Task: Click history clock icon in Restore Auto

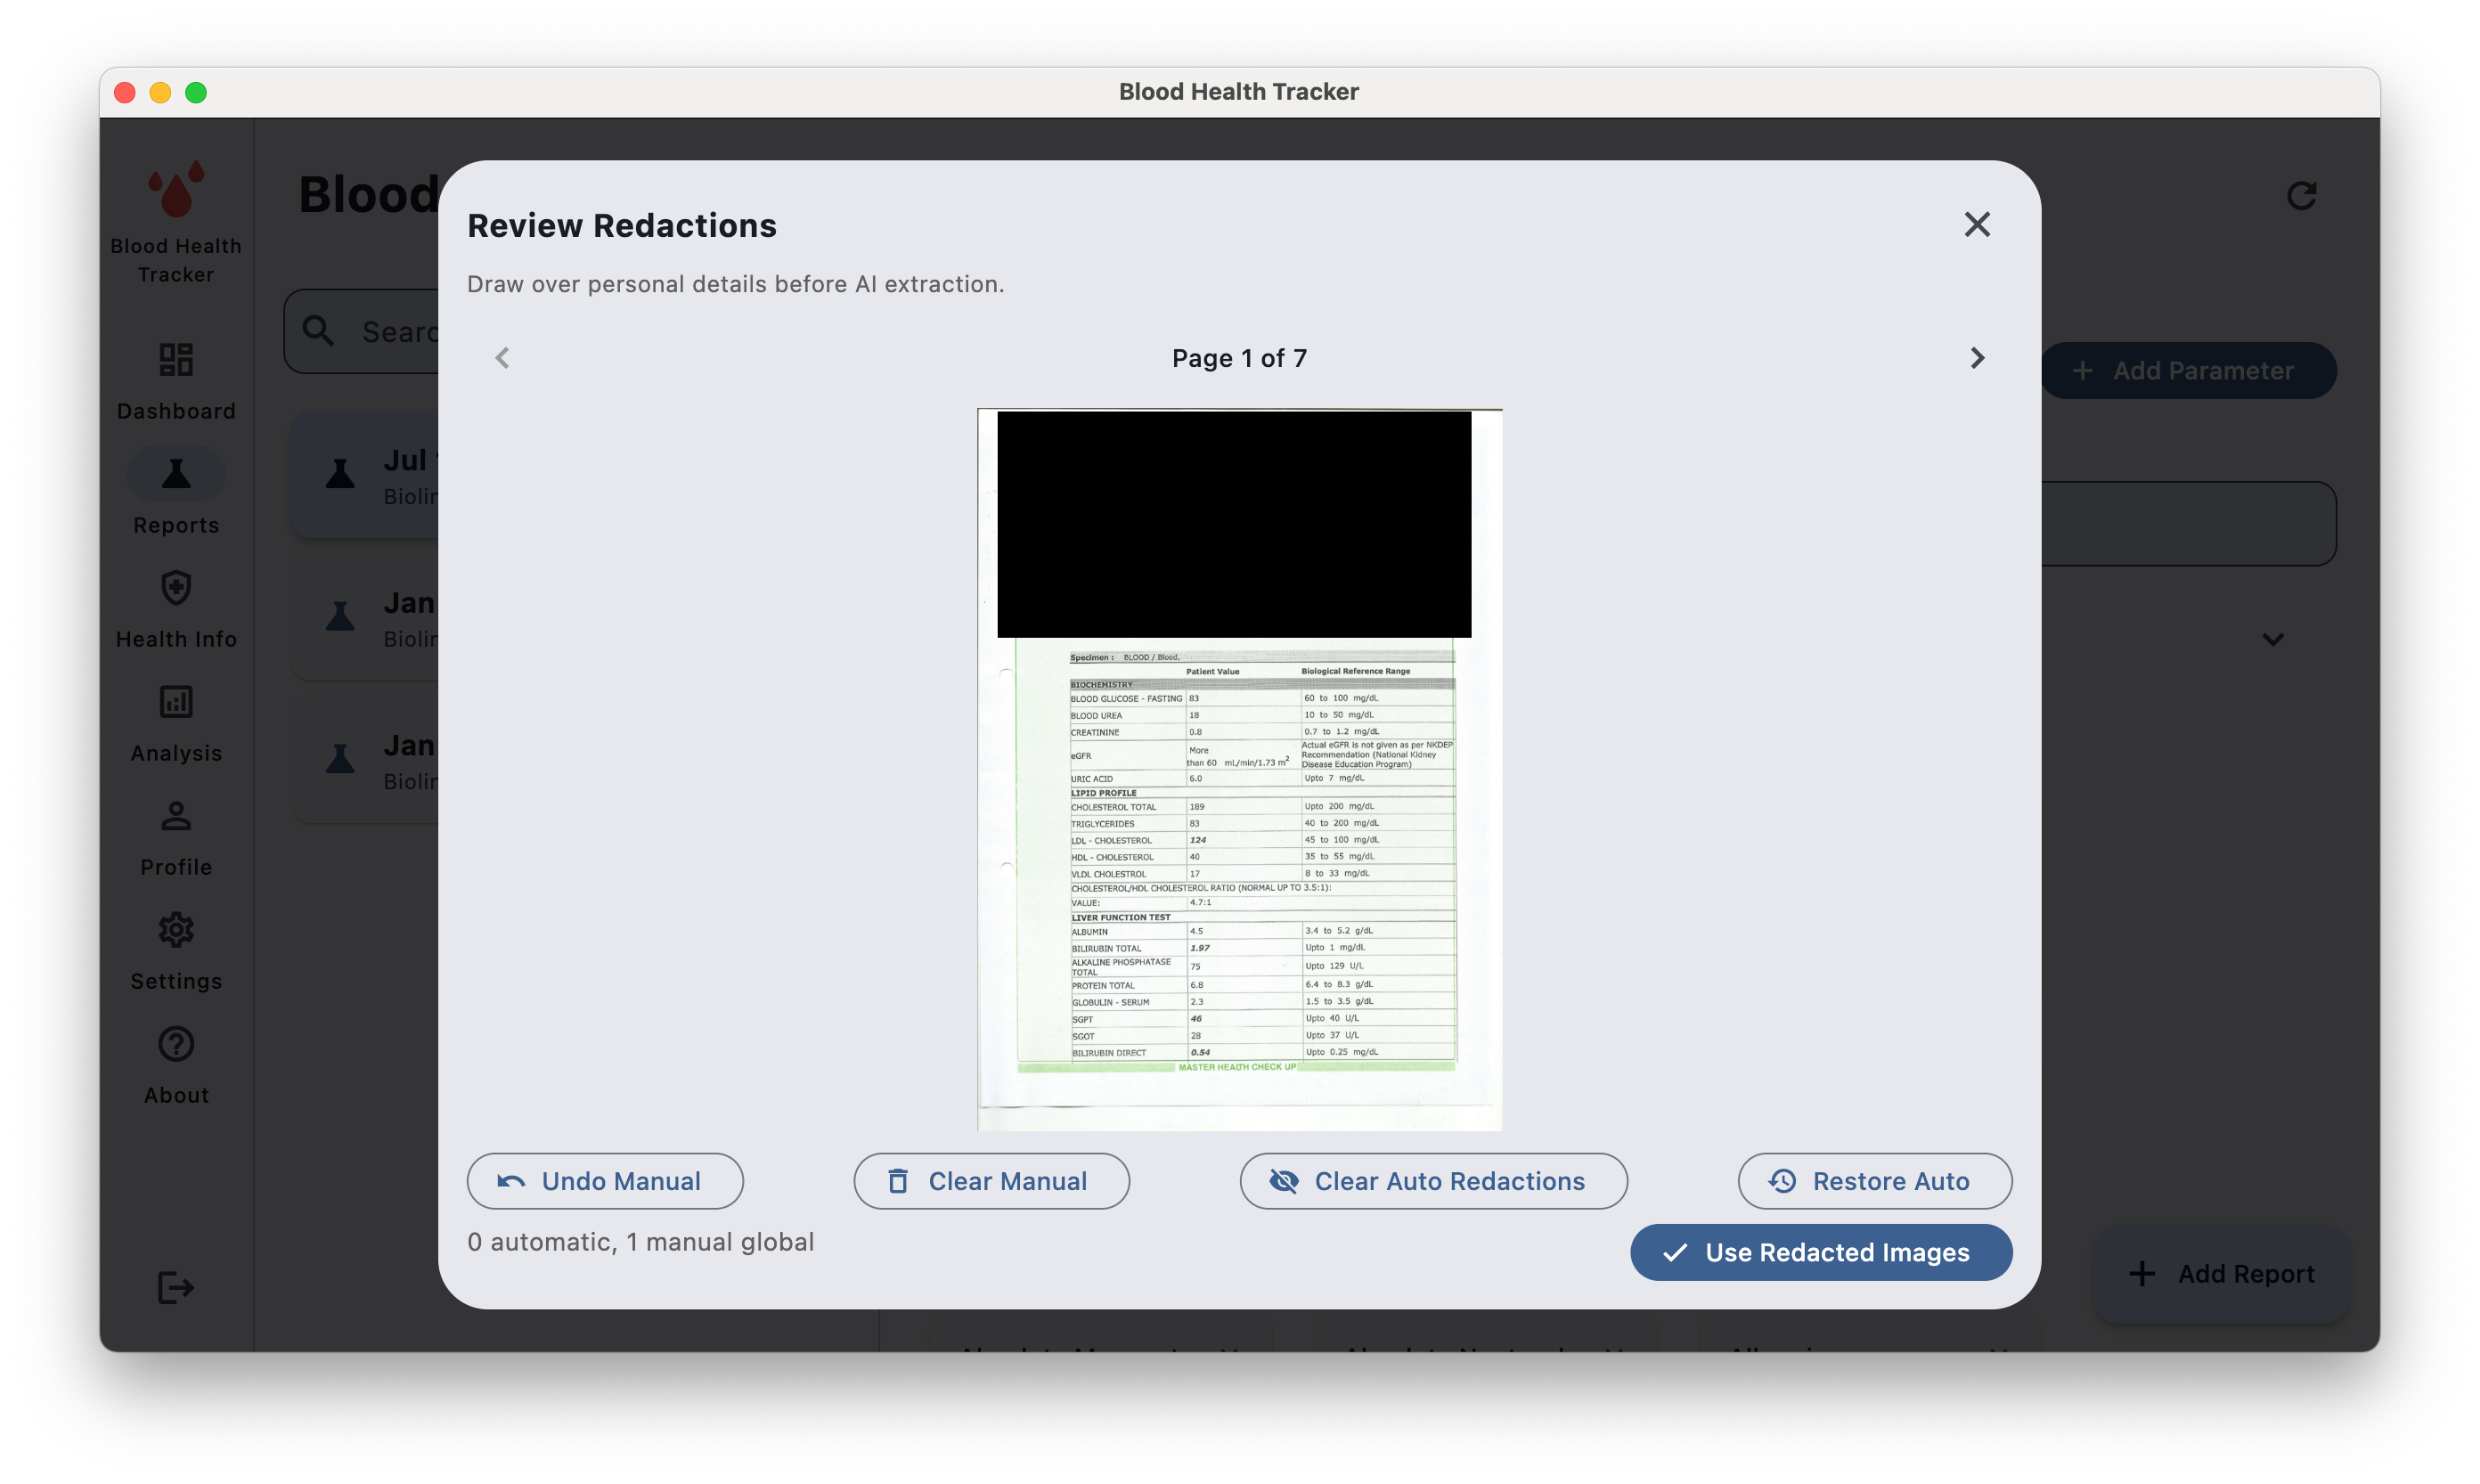Action: [x=1782, y=1181]
